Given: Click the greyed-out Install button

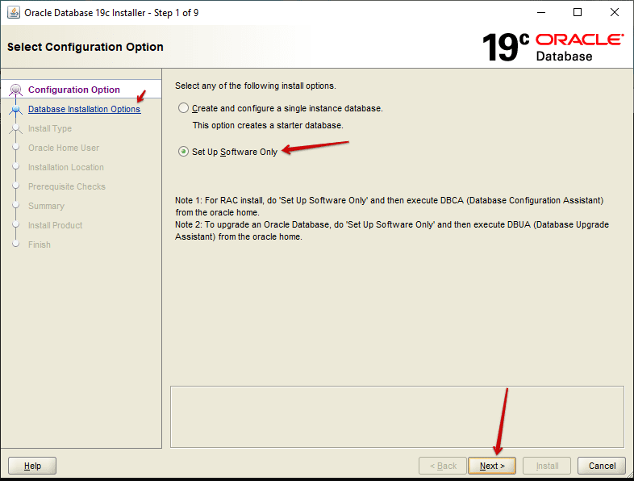Looking at the screenshot, I should pyautogui.click(x=547, y=466).
